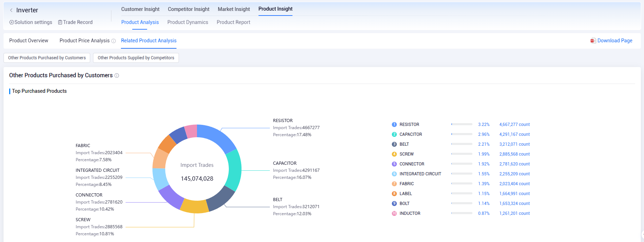Select Other Products Purchased by Customers filter

tap(47, 58)
